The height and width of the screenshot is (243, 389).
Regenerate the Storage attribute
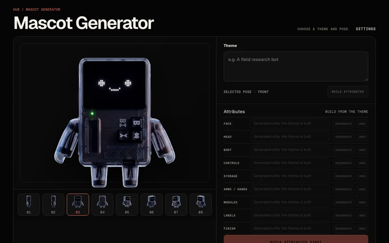(343, 176)
